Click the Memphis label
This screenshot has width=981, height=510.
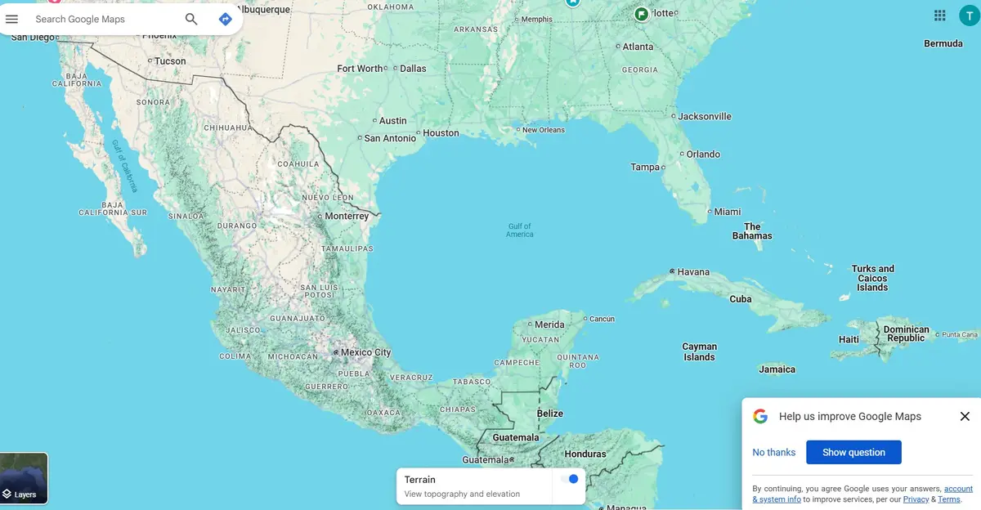pos(537,19)
